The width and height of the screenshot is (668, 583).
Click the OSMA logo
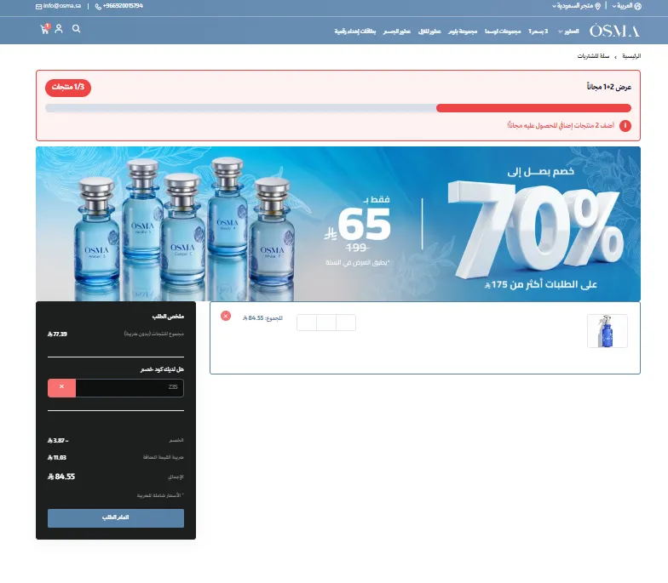point(614,31)
